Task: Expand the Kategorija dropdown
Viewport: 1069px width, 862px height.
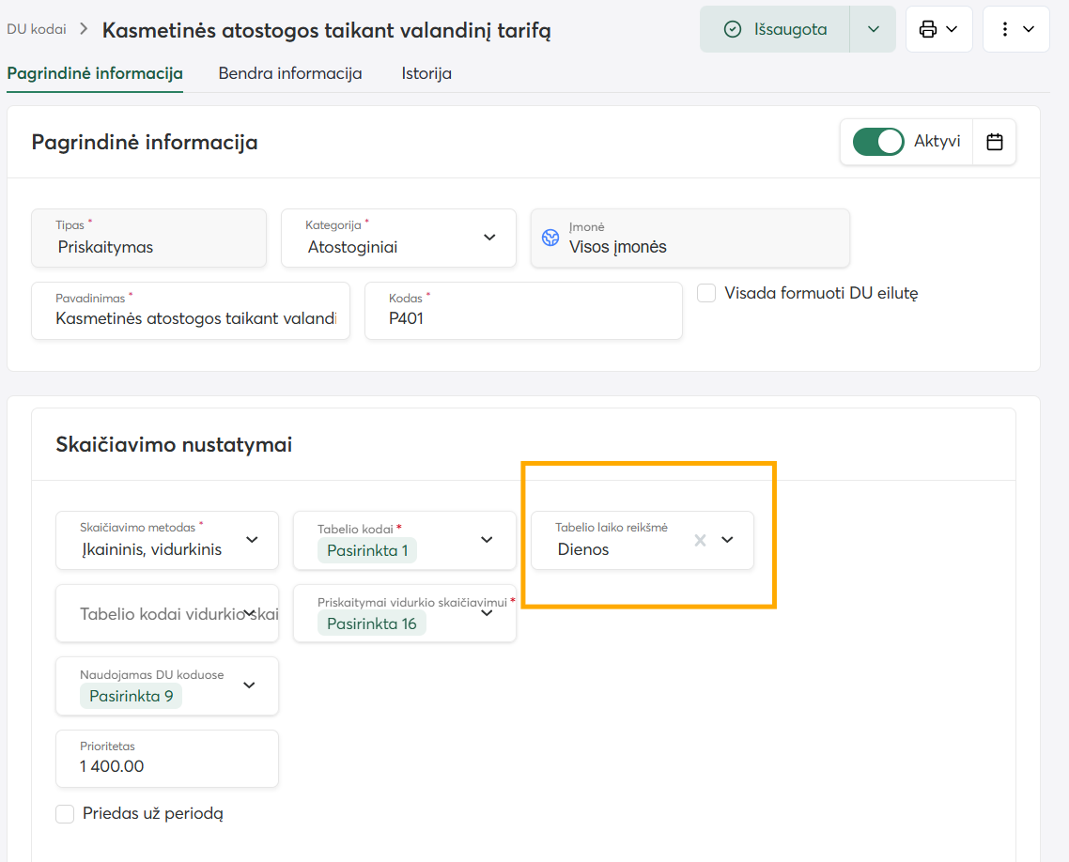Action: click(x=489, y=238)
